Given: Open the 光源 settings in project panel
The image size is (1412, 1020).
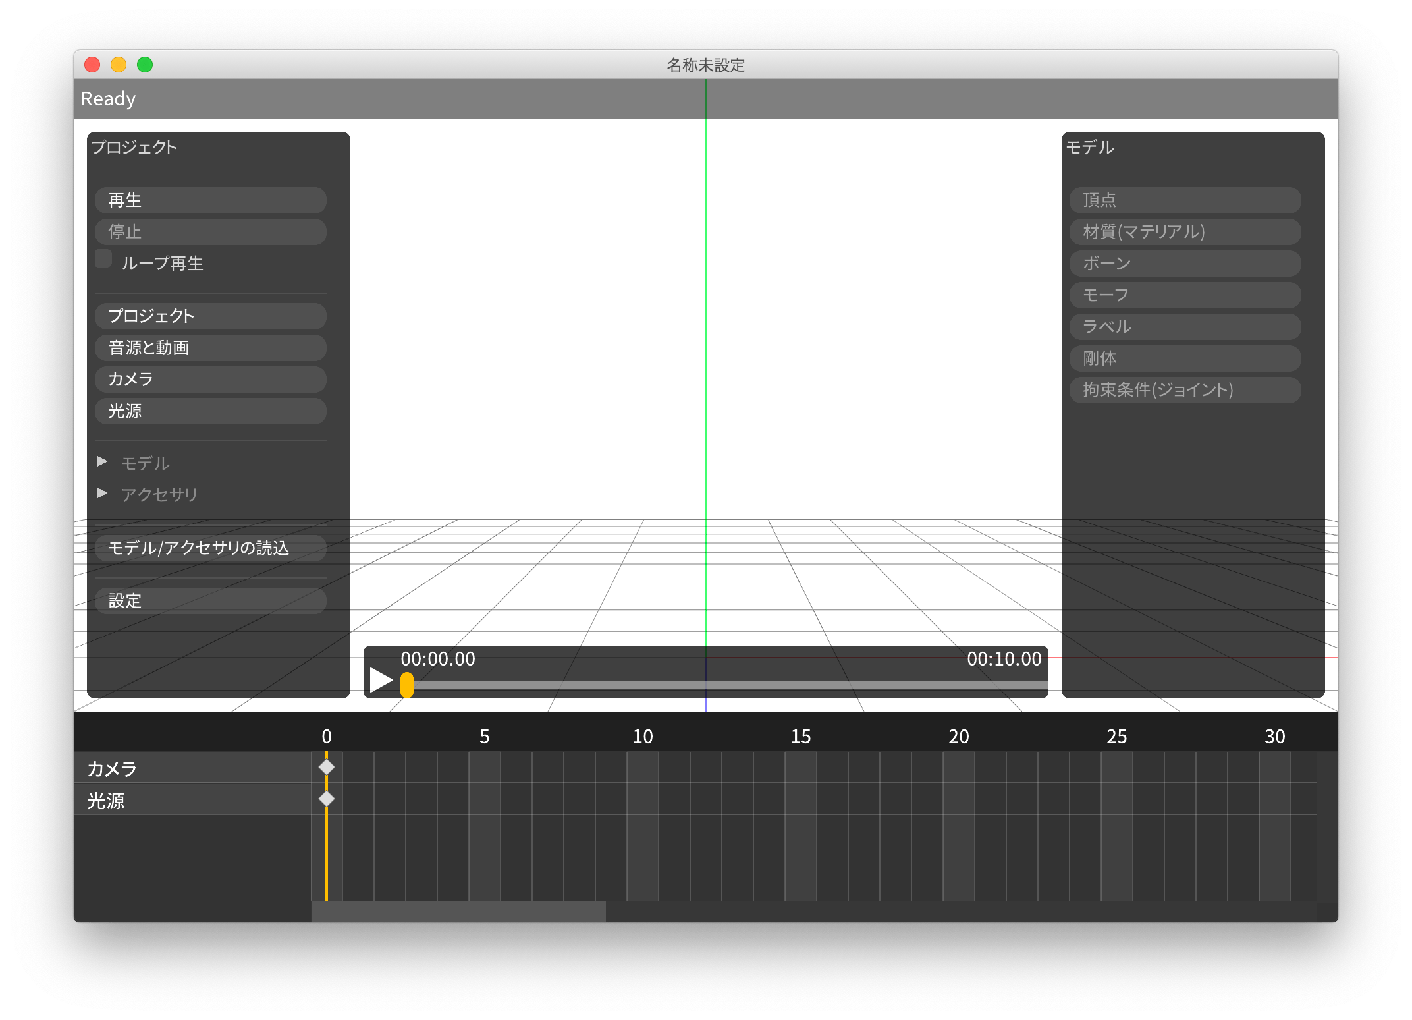Looking at the screenshot, I should (x=211, y=411).
